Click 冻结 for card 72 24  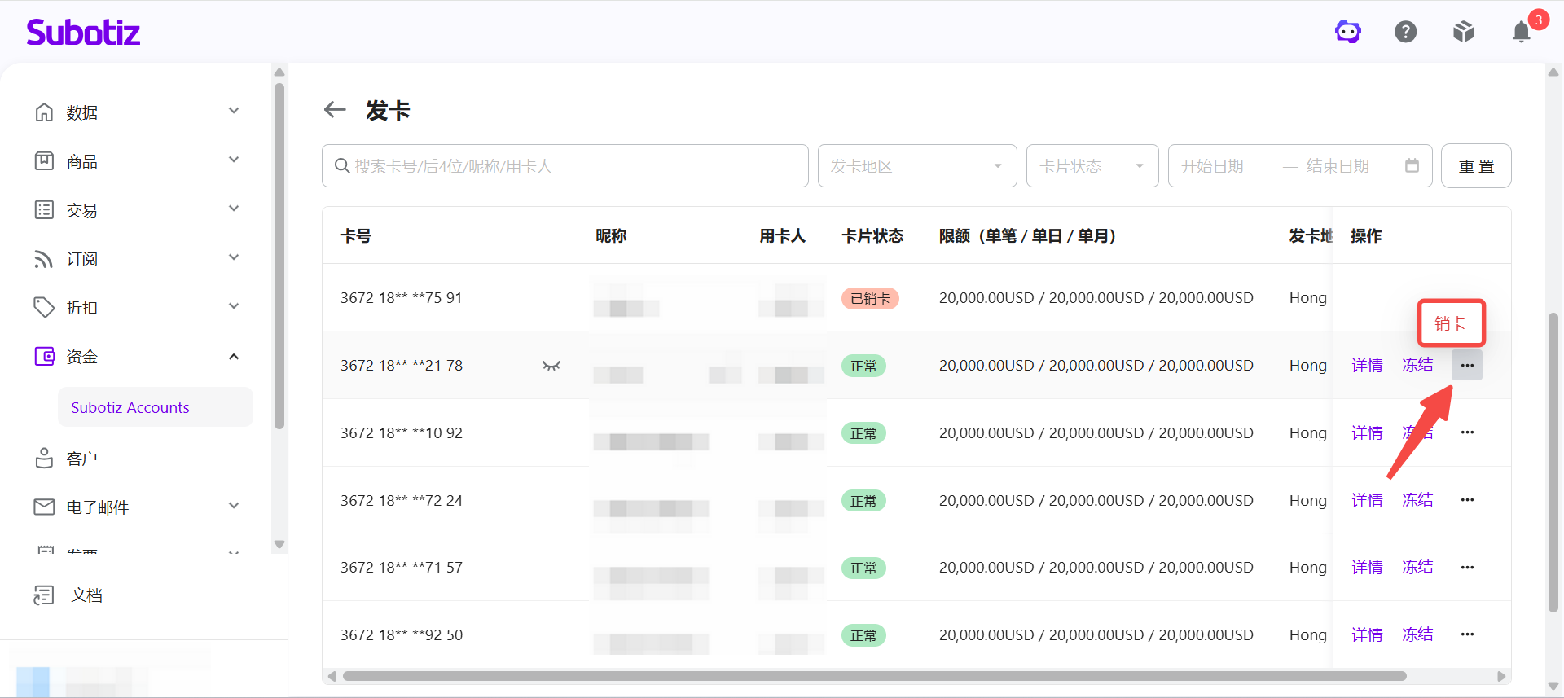1417,500
